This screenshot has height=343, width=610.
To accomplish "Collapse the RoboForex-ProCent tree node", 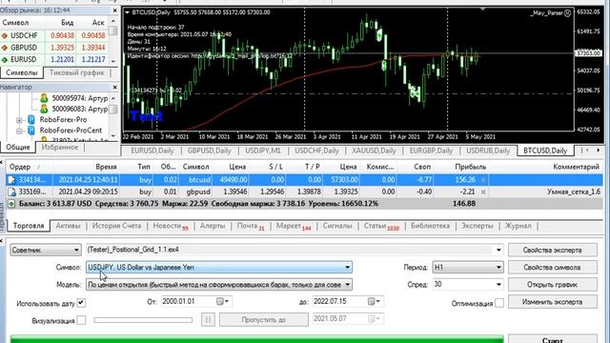I will point(19,131).
